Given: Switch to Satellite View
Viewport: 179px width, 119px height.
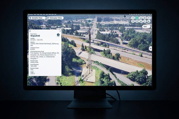Looking at the screenshot, I should tap(37, 18).
